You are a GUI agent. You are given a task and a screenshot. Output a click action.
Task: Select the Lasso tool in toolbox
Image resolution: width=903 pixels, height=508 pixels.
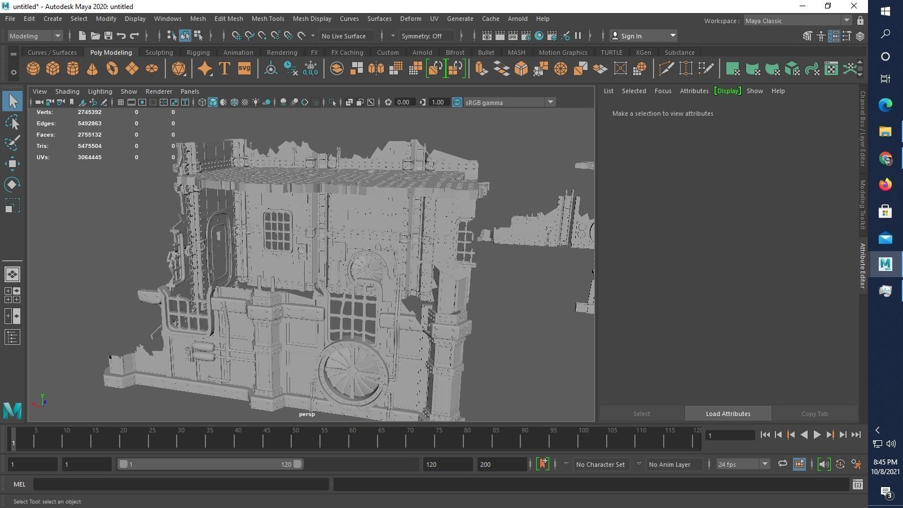pyautogui.click(x=12, y=122)
